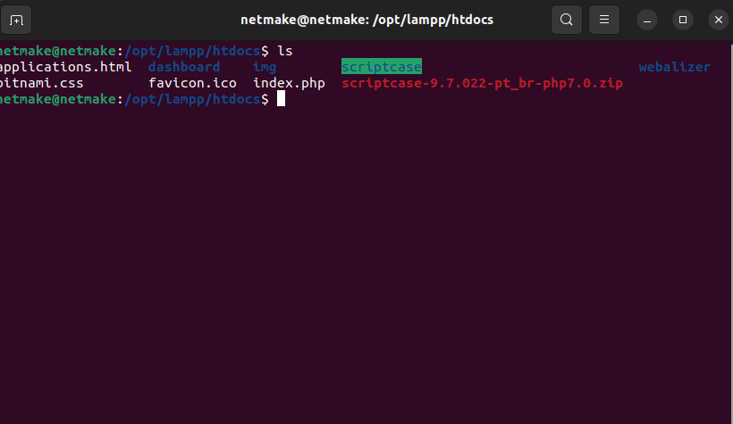
Task: Click the terminal's vertical scrollbar
Action: (x=731, y=232)
